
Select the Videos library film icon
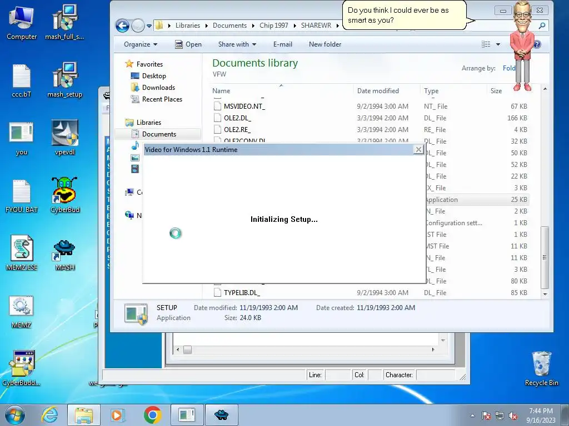pyautogui.click(x=135, y=169)
